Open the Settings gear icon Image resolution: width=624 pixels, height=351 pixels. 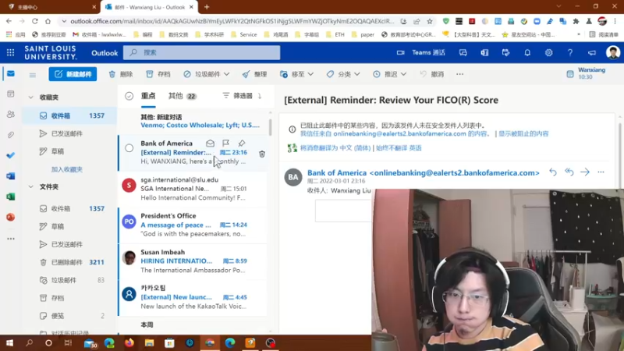coord(549,52)
